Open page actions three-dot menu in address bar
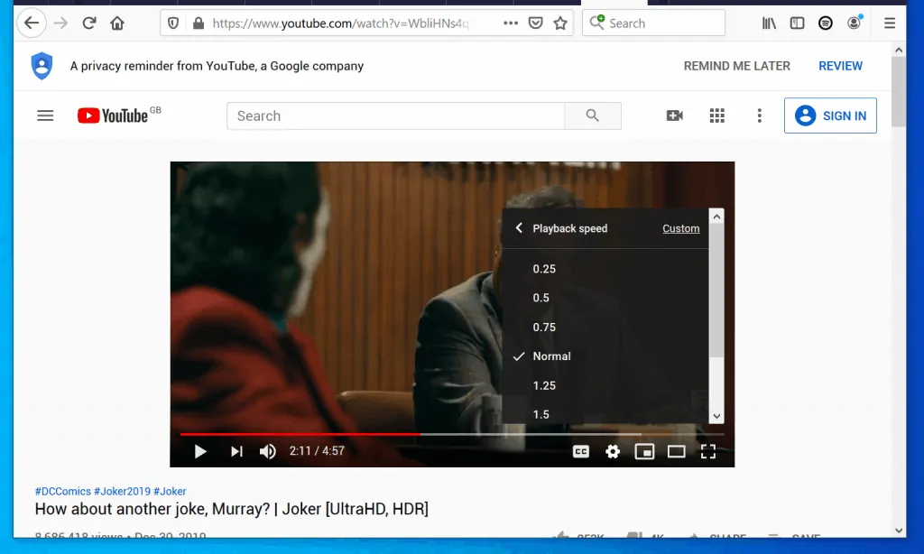This screenshot has height=554, width=924. 511,23
